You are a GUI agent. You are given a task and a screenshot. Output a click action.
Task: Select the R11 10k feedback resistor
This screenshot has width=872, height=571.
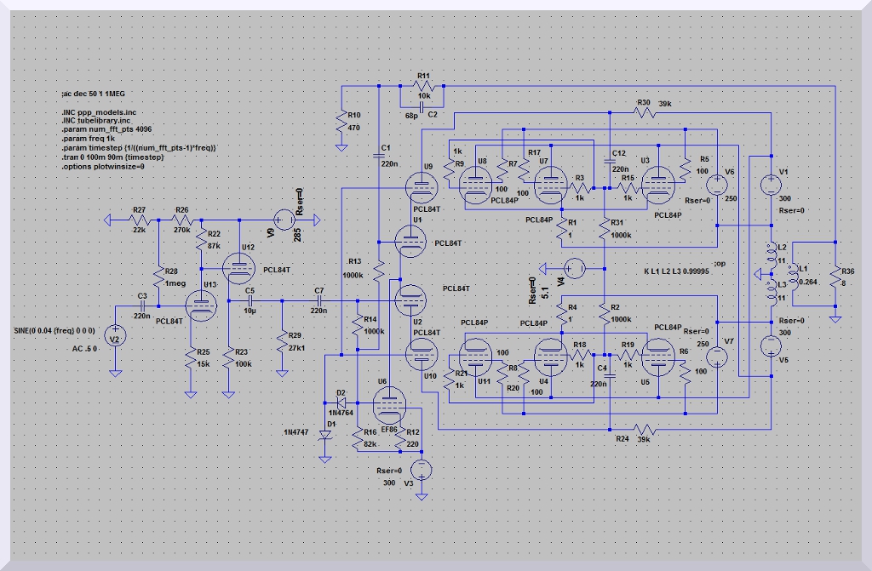tap(422, 87)
